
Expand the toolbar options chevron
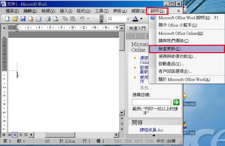(102, 19)
